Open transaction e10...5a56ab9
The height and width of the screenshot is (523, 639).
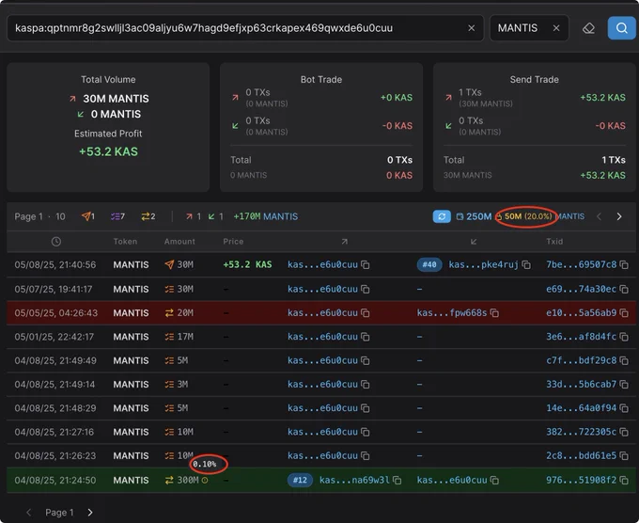click(581, 313)
